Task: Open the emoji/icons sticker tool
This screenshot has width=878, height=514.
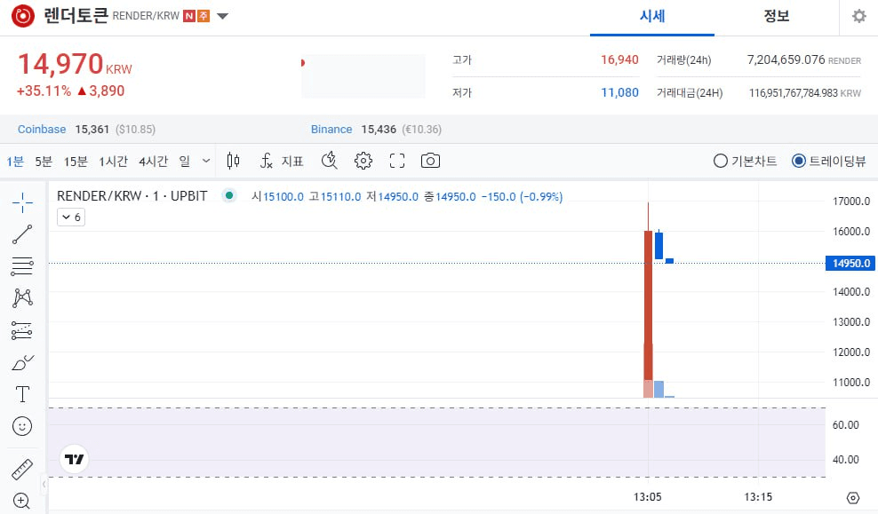Action: tap(22, 426)
